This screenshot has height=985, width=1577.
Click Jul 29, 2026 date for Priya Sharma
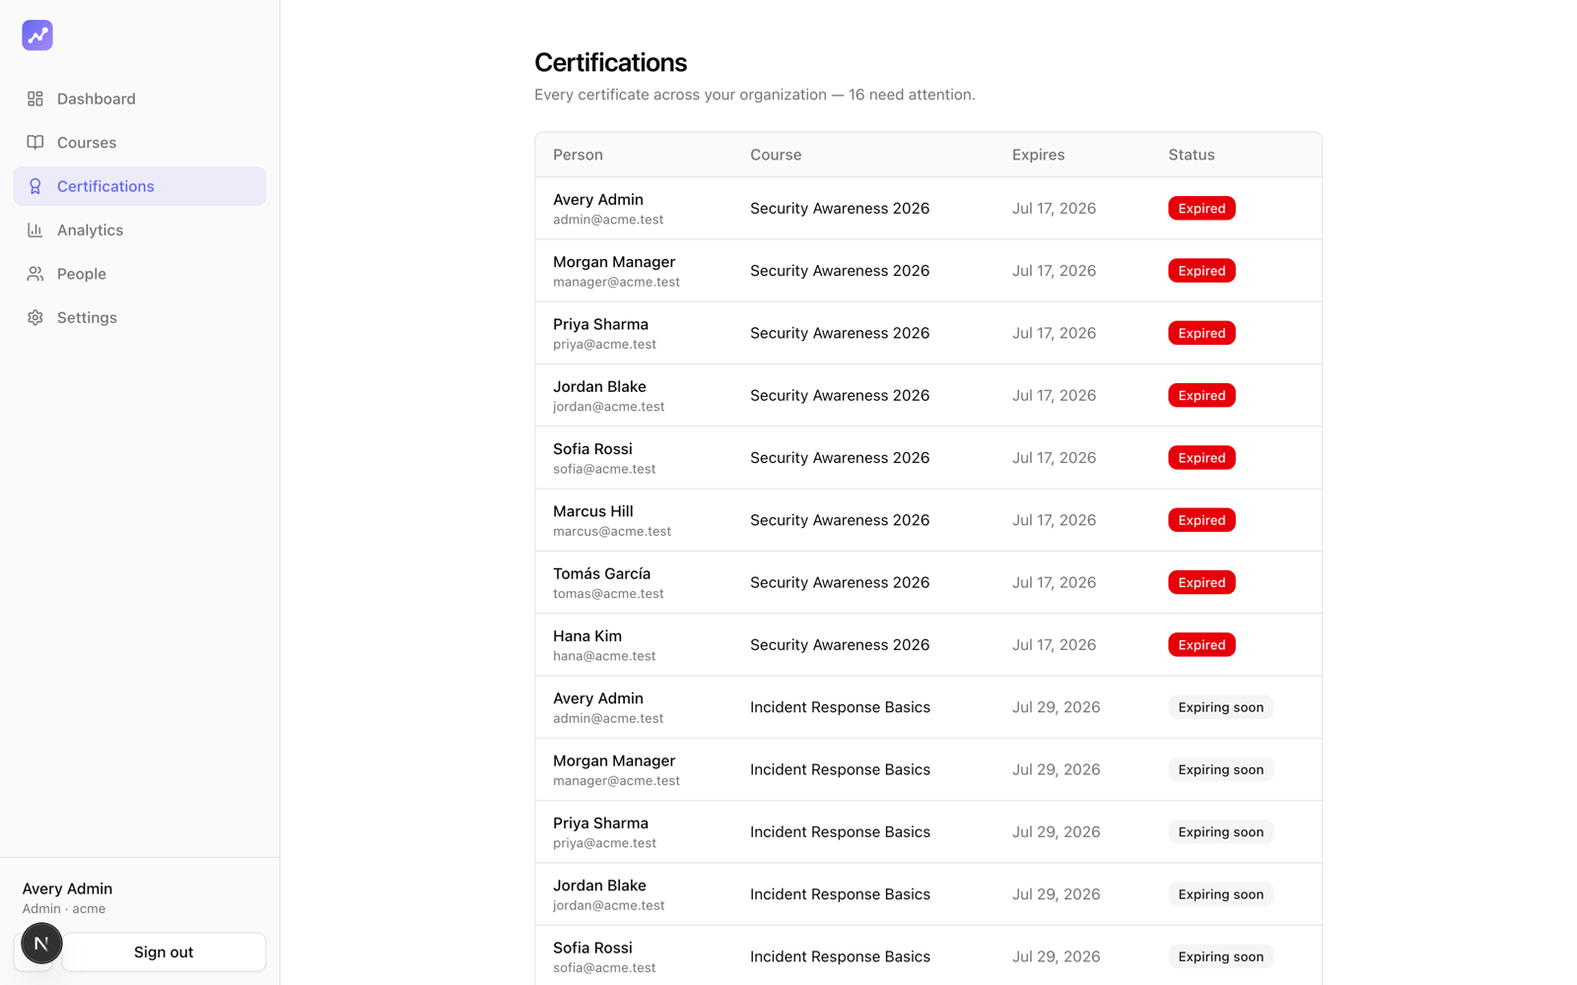tap(1056, 832)
